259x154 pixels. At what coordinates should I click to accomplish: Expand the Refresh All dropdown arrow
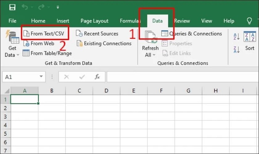tap(154, 55)
